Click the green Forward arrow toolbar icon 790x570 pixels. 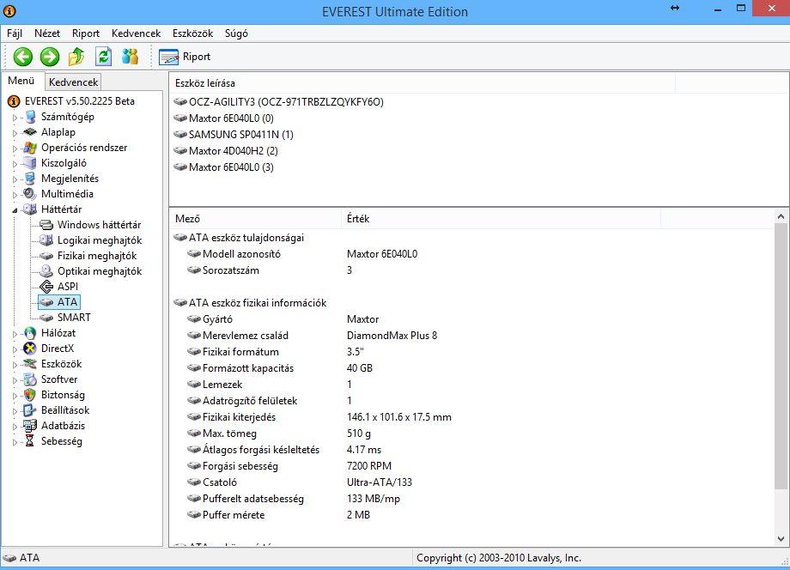click(x=50, y=57)
